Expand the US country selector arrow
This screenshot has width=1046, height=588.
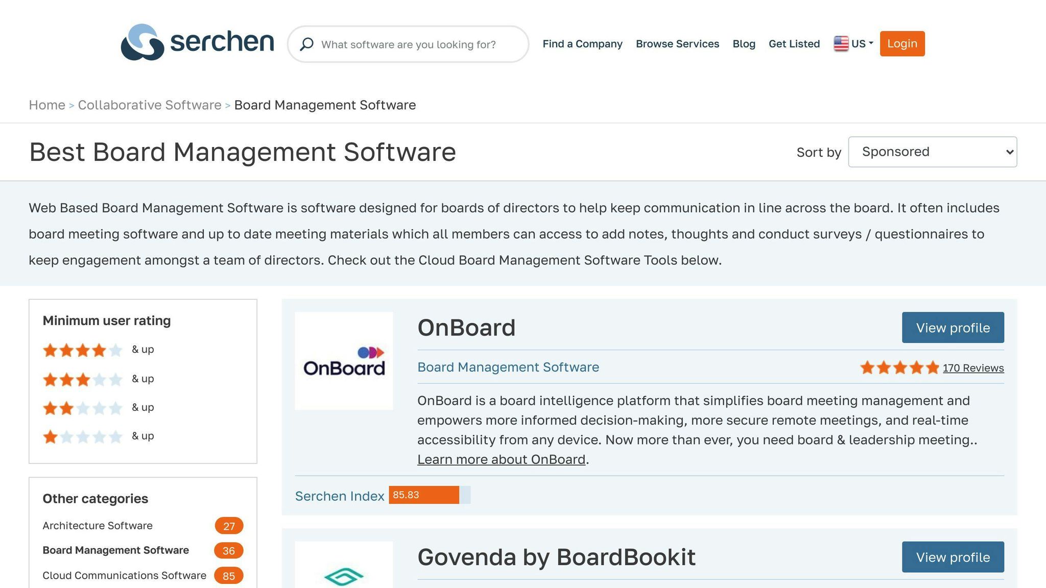click(x=871, y=43)
